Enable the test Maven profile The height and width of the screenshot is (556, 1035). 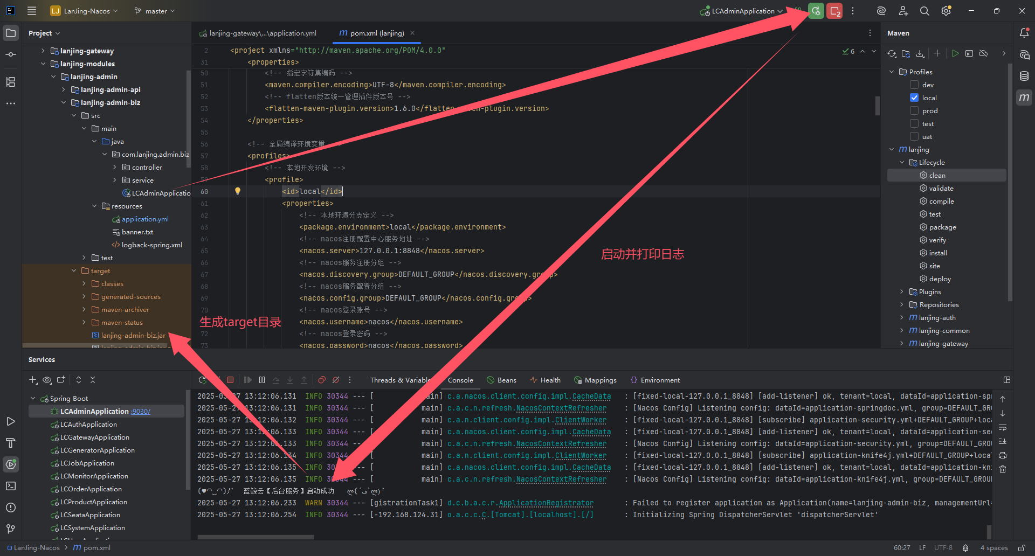coord(914,123)
